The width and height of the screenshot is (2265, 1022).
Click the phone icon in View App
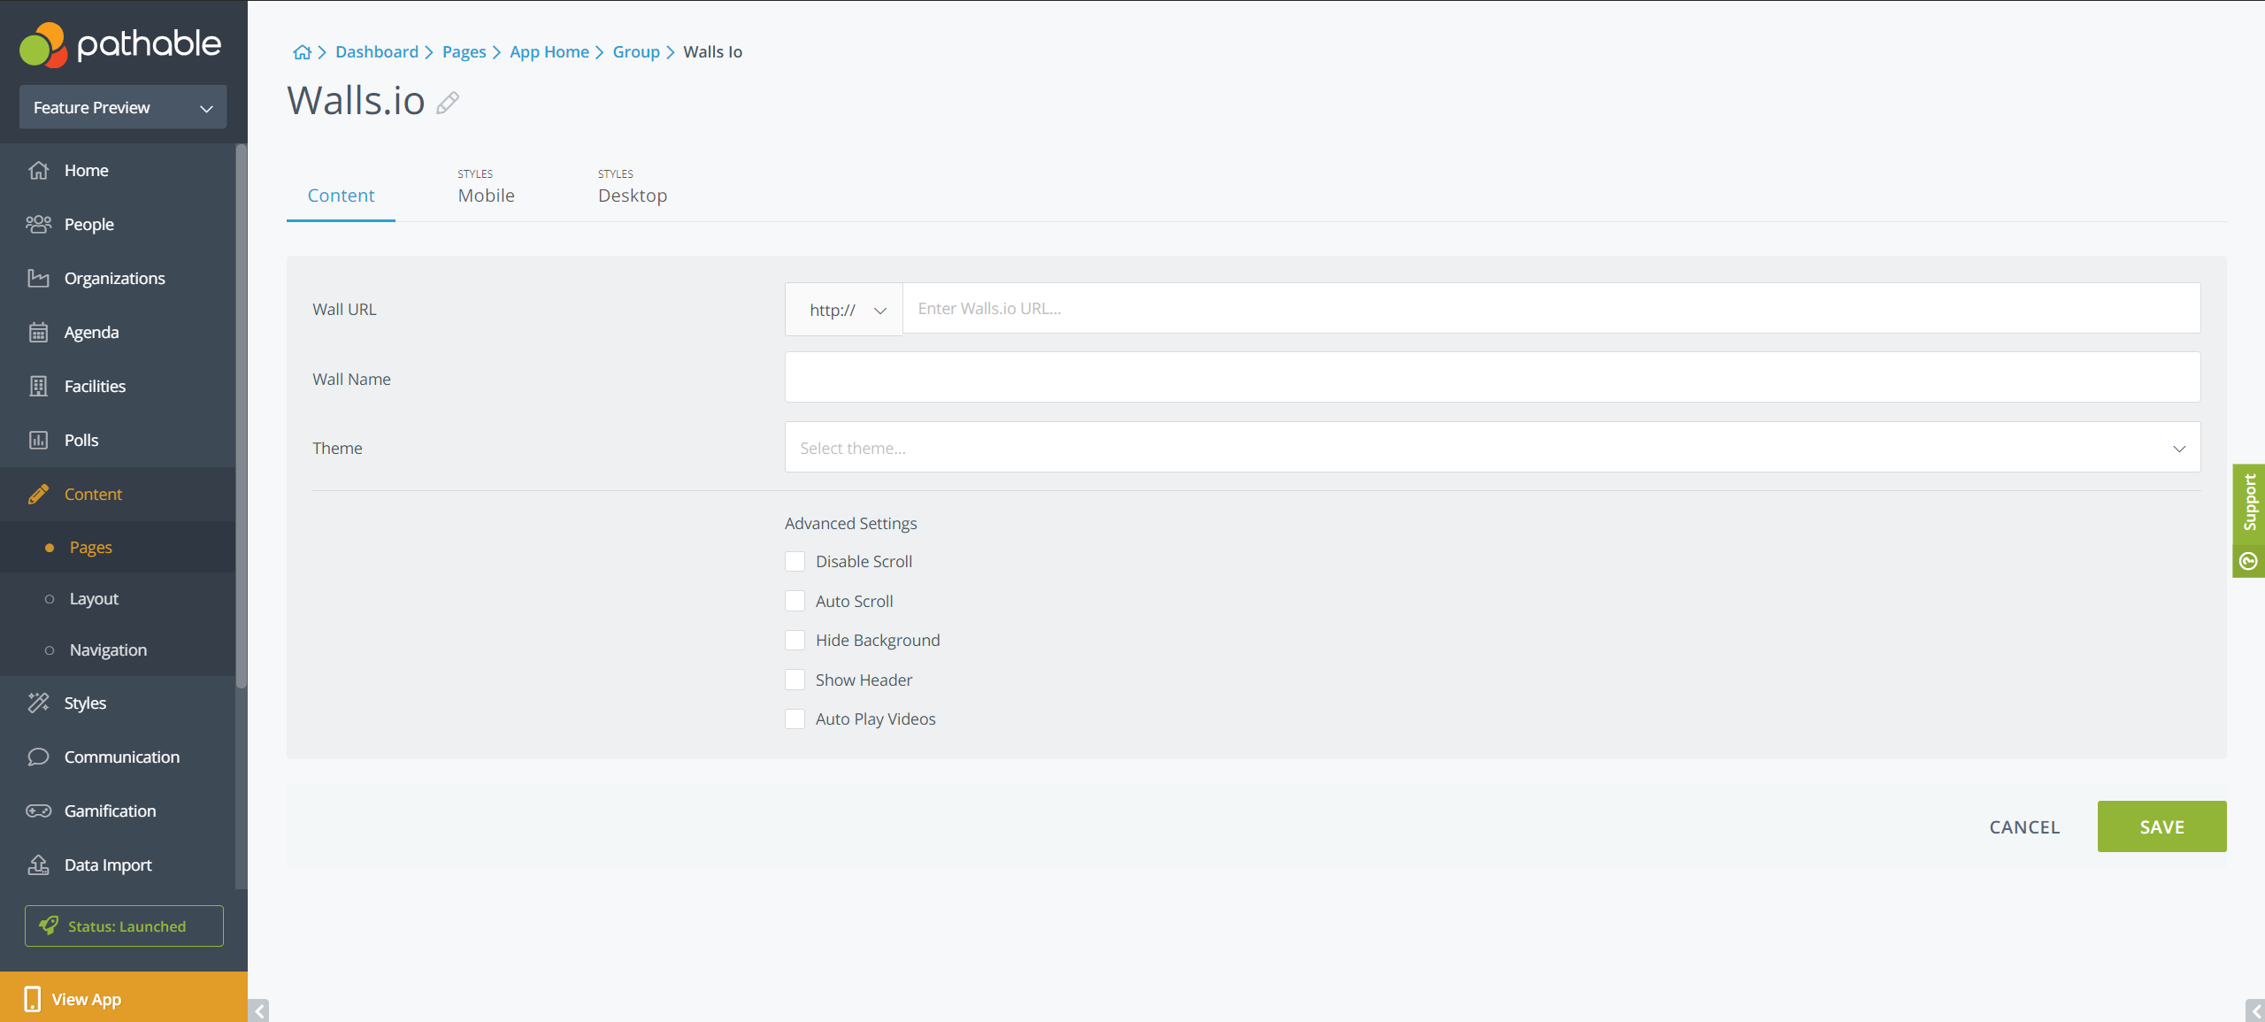(x=33, y=999)
